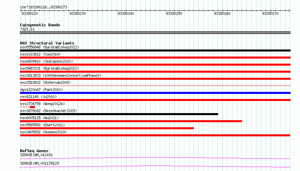
Task: Open variant dgv1120n67 (Park2010) label
Action: click(41, 90)
